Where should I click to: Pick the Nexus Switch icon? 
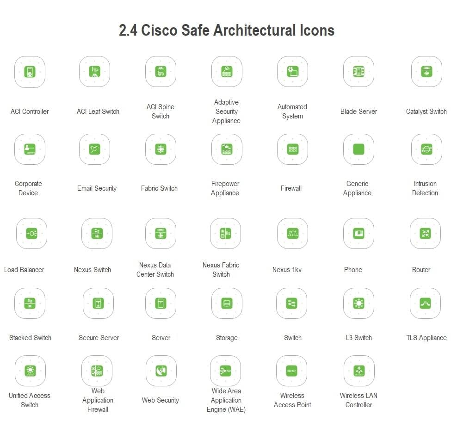coord(97,233)
